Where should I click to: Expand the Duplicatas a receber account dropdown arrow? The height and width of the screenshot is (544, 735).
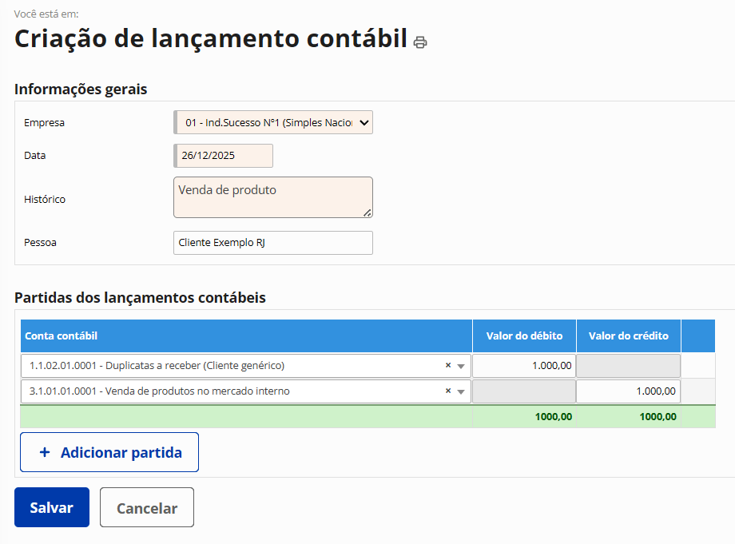[461, 367]
